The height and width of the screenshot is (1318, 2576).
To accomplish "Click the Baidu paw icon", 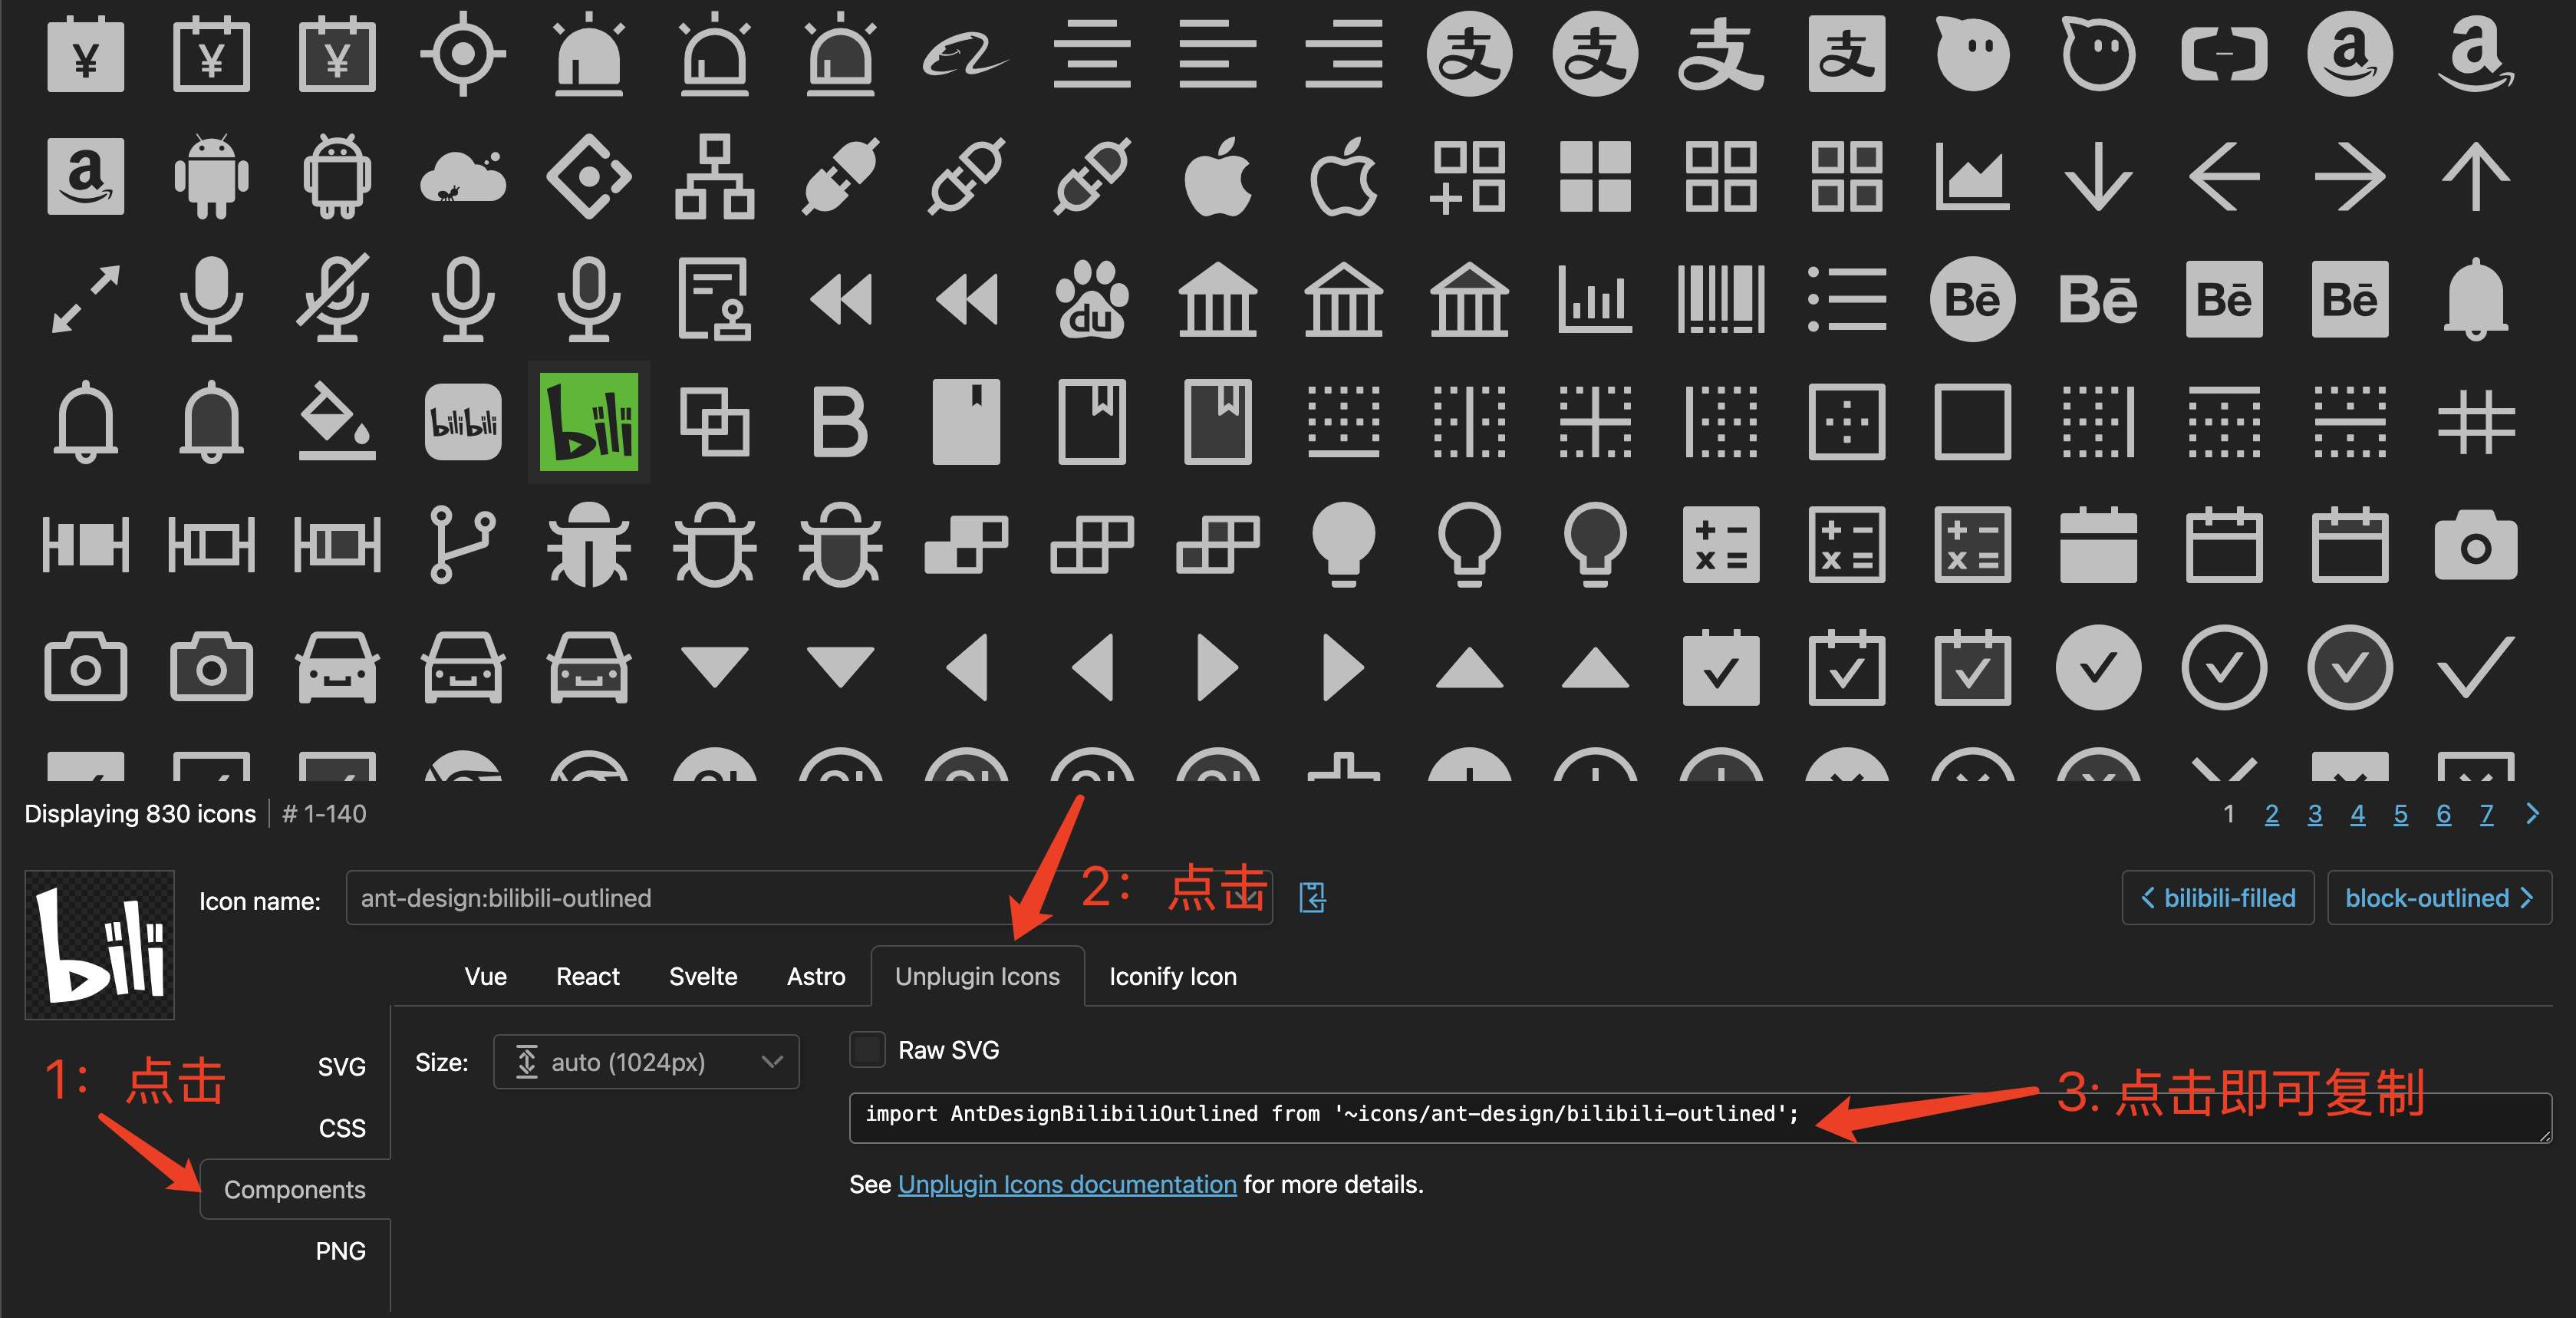I will click(x=1092, y=299).
